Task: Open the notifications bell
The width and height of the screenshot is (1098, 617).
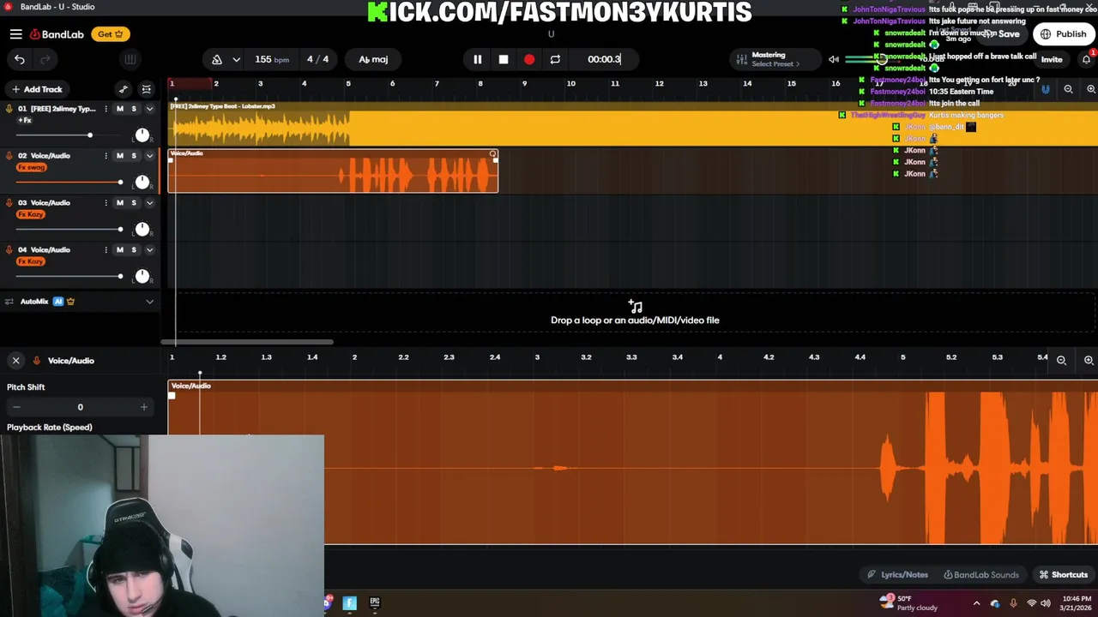Action: coord(1086,59)
